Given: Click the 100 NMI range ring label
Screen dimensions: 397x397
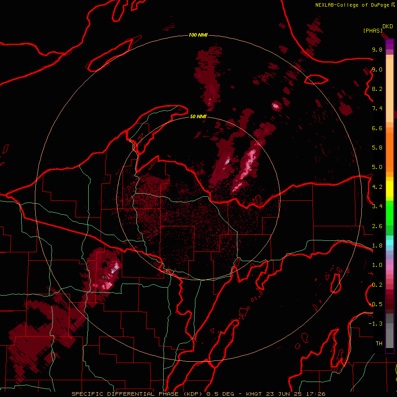Looking at the screenshot, I should click(198, 35).
